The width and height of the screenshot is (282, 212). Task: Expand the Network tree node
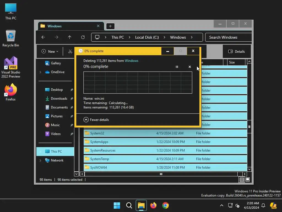[40, 160]
